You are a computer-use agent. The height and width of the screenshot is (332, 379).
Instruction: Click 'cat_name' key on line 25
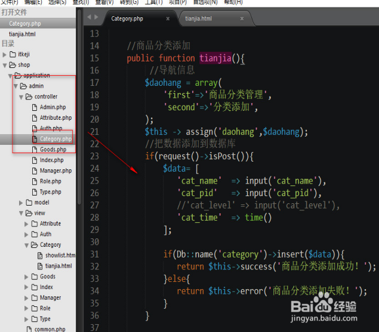[x=199, y=181]
